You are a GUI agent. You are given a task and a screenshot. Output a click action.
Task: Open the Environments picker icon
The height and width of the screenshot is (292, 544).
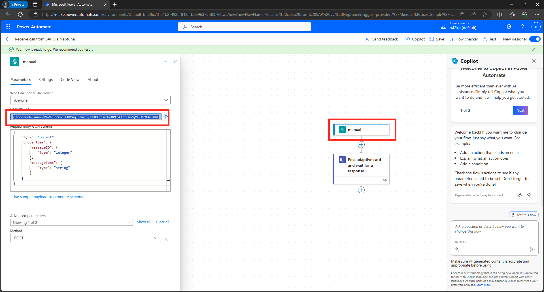tap(443, 27)
